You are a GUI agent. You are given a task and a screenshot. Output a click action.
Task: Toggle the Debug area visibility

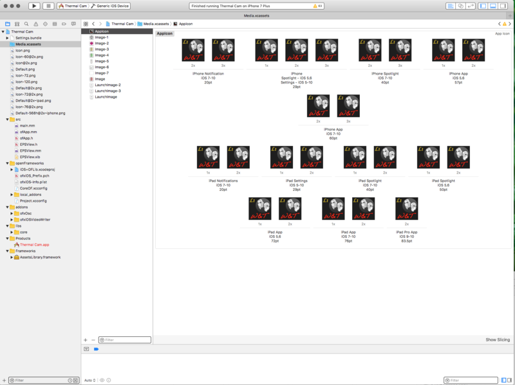[493, 6]
